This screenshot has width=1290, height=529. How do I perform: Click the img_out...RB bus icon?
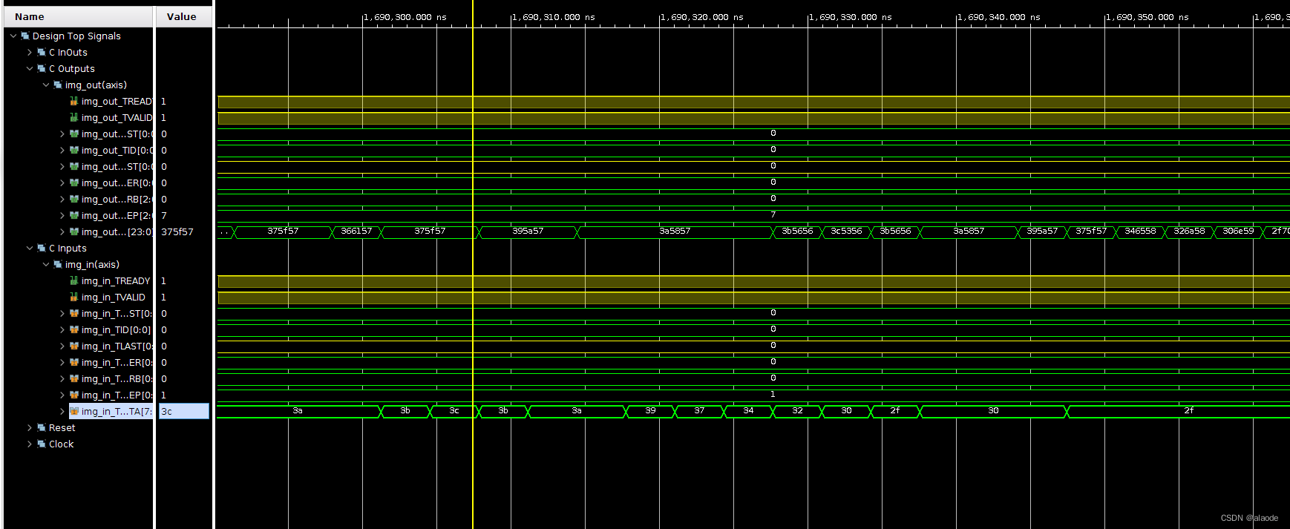tap(74, 199)
